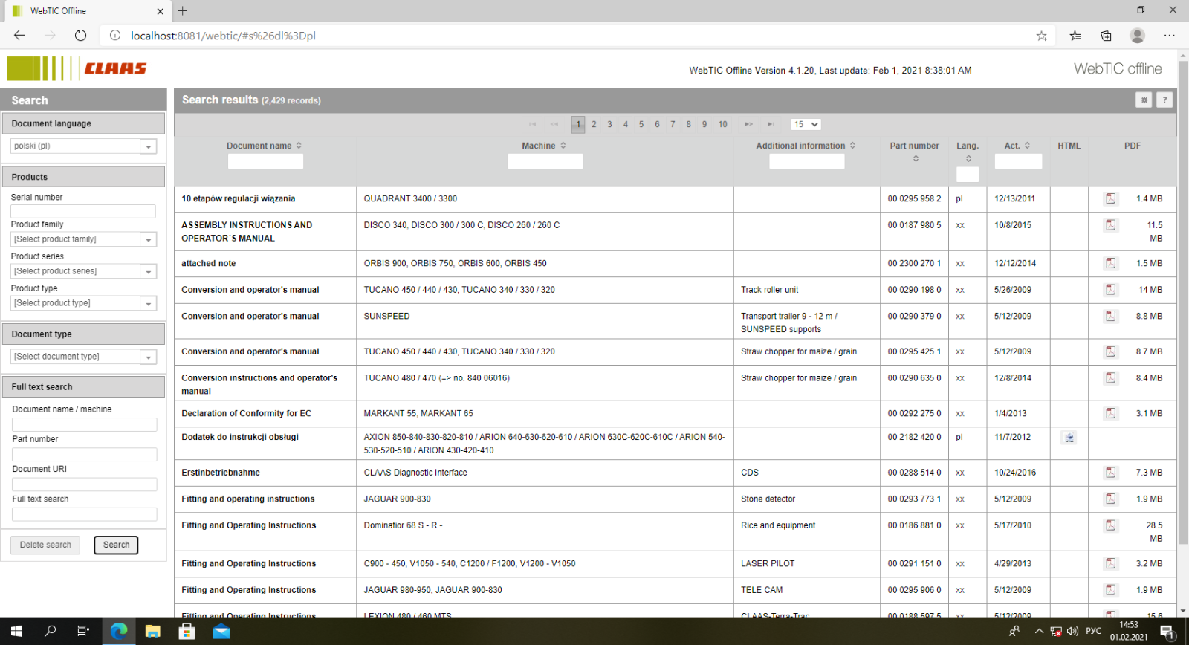Screen dimensions: 1189x645
Task: Sort by Document name column
Action: [x=299, y=146]
